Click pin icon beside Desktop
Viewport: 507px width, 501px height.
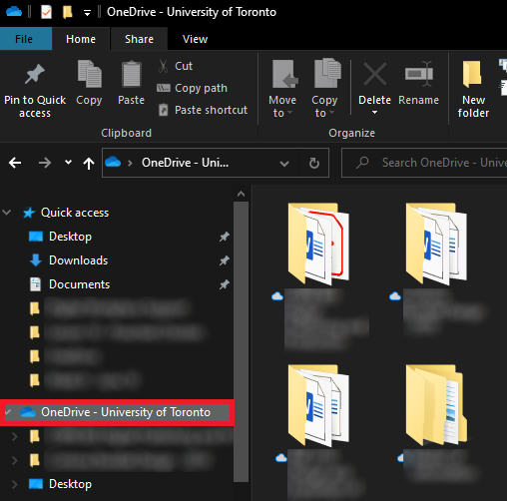click(225, 237)
